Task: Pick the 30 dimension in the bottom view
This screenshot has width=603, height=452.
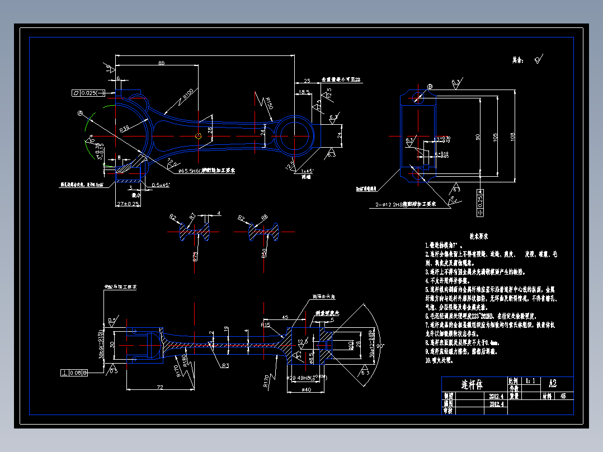Action: tap(112, 345)
